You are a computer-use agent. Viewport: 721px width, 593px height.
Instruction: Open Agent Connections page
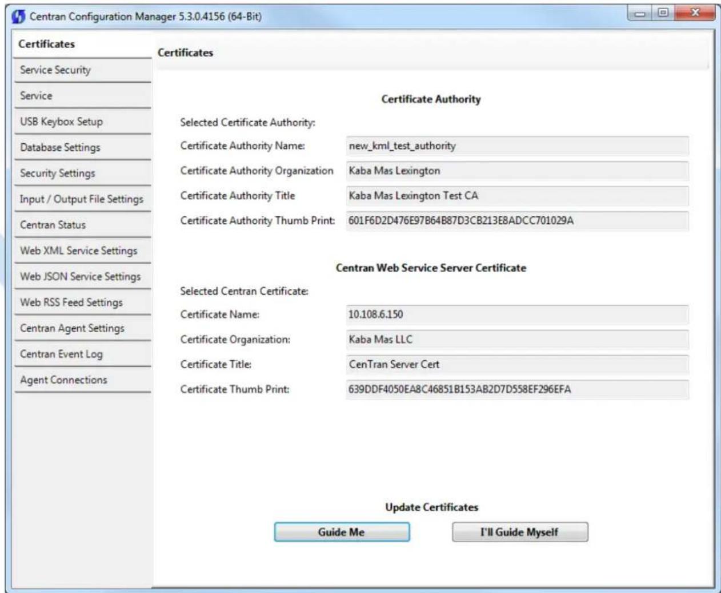tap(83, 380)
